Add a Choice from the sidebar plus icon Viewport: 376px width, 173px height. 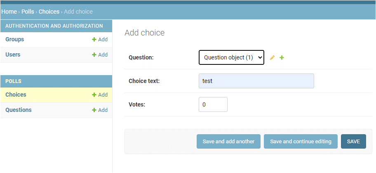94,95
